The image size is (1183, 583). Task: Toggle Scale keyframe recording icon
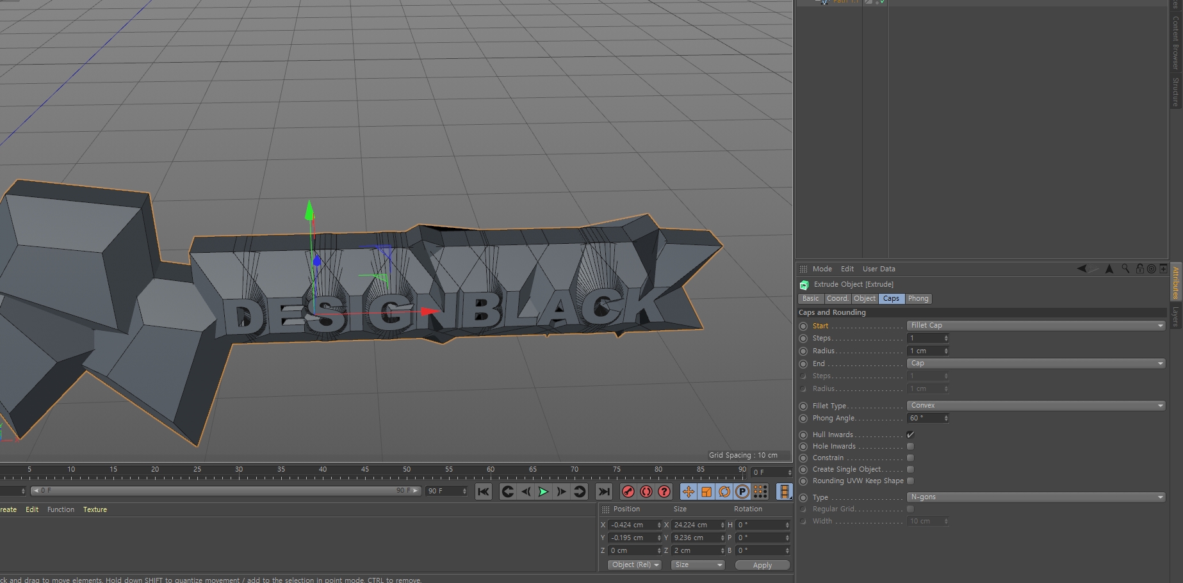point(706,491)
